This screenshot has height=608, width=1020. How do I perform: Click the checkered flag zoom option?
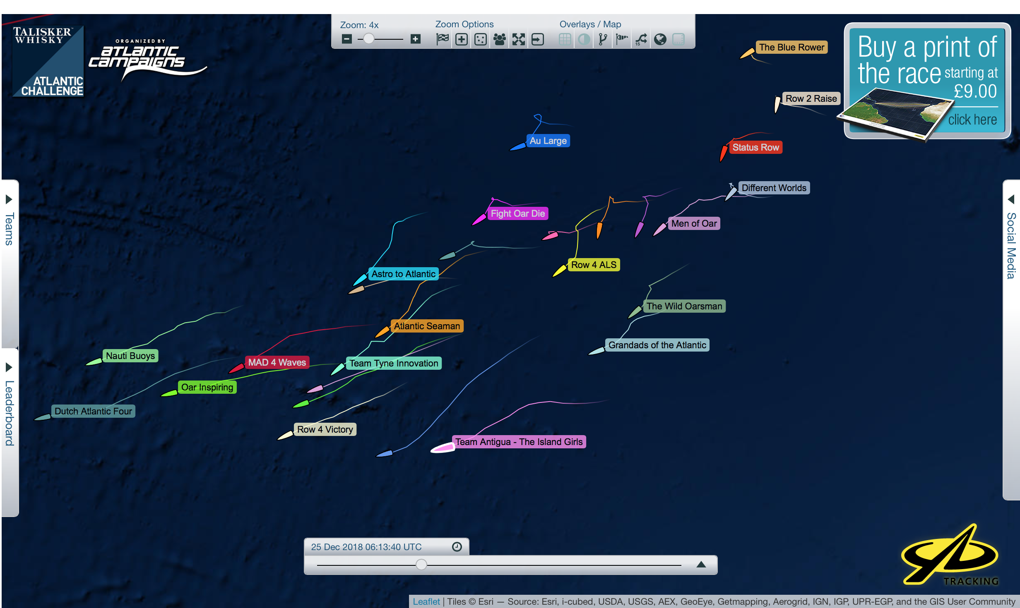point(443,39)
